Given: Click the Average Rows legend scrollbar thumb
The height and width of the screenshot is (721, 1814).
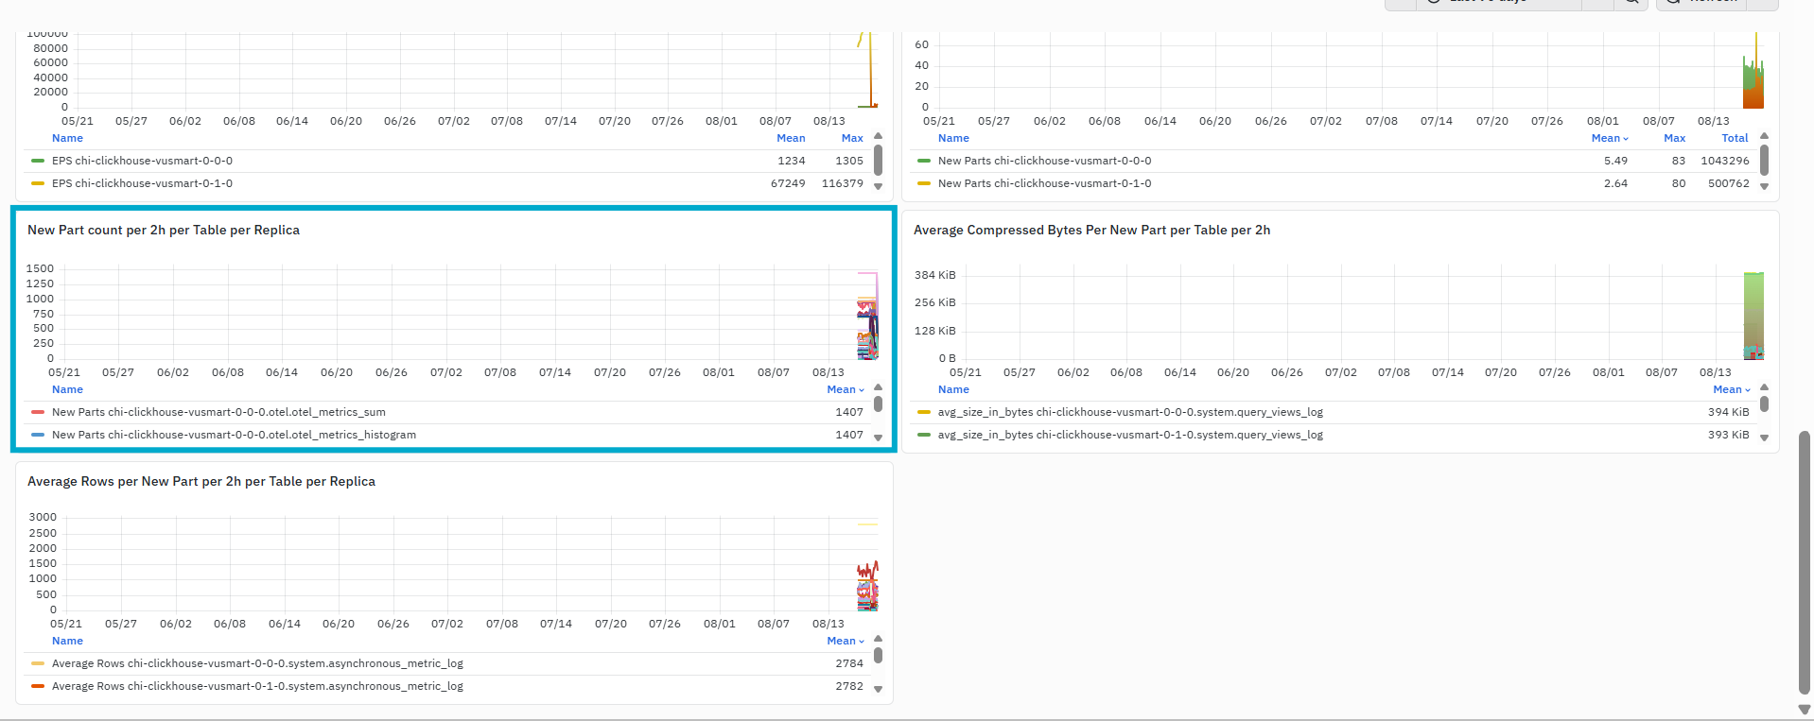Looking at the screenshot, I should point(878,655).
